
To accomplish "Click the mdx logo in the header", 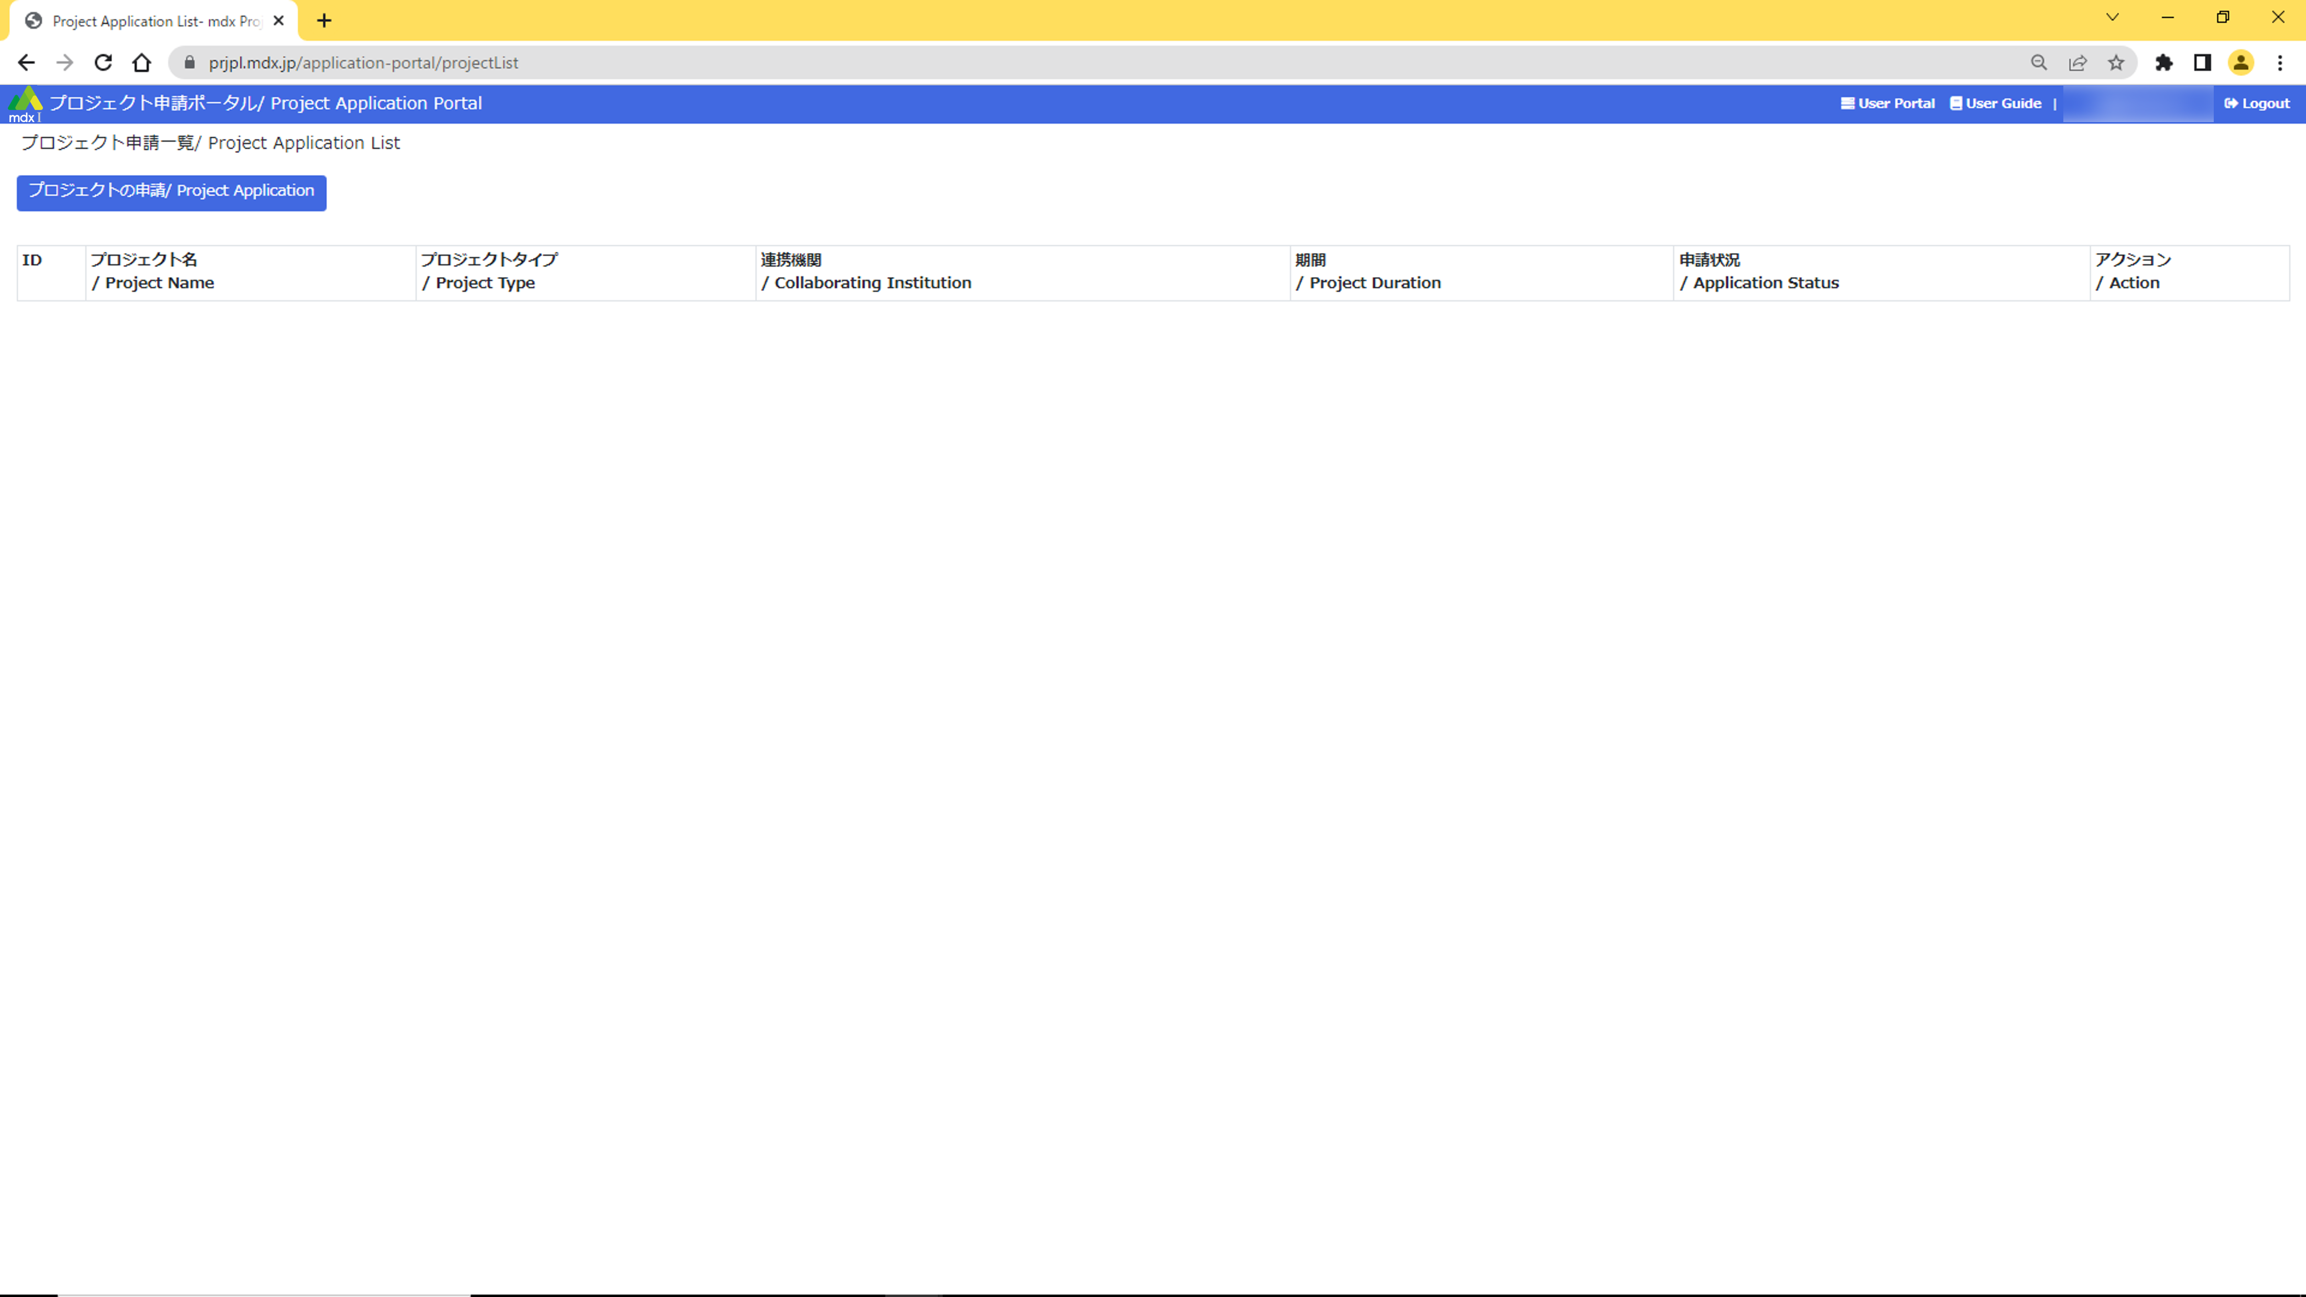I will click(x=25, y=103).
